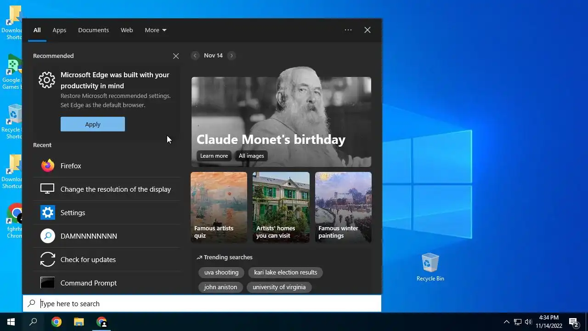This screenshot has height=331, width=588.
Task: Click the Nov 14 date label
Action: pos(213,55)
